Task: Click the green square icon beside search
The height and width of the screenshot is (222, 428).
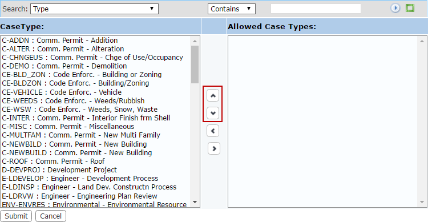Action: (410, 8)
